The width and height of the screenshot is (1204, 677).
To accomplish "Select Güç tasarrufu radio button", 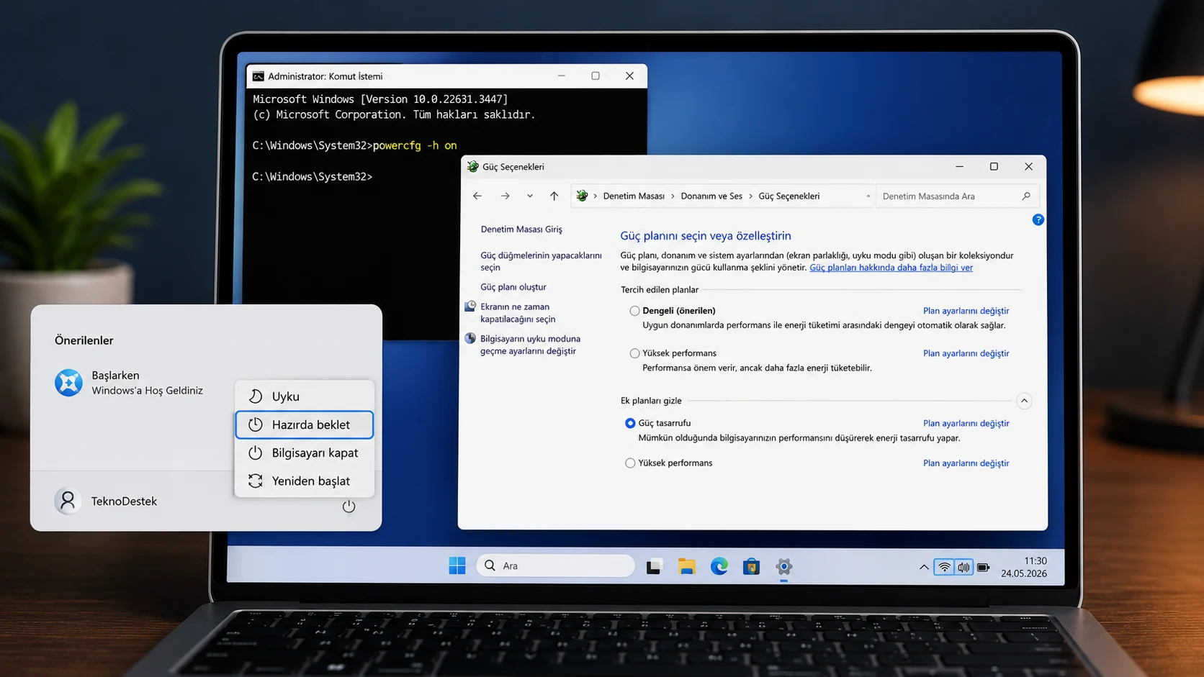I will click(630, 423).
